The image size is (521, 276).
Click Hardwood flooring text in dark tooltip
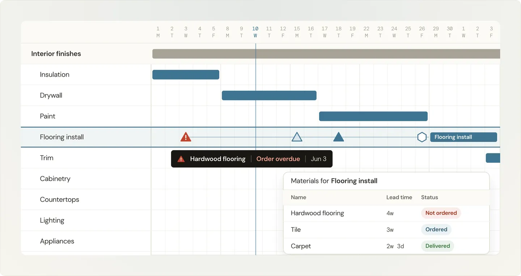(x=218, y=159)
